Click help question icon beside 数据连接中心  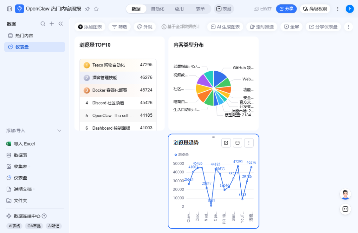pyautogui.click(x=44, y=216)
